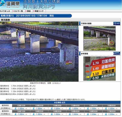Click the water-level icon under 16時30分

(x=52, y=114)
